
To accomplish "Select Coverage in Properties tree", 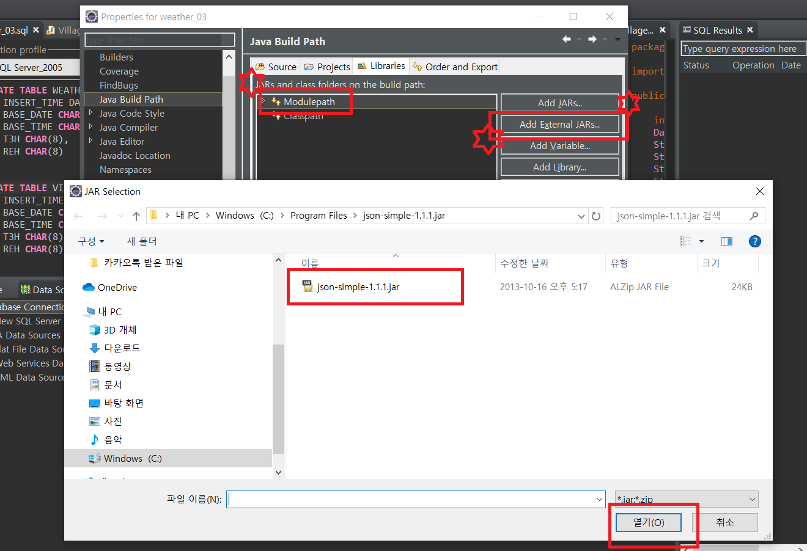I will tap(119, 71).
